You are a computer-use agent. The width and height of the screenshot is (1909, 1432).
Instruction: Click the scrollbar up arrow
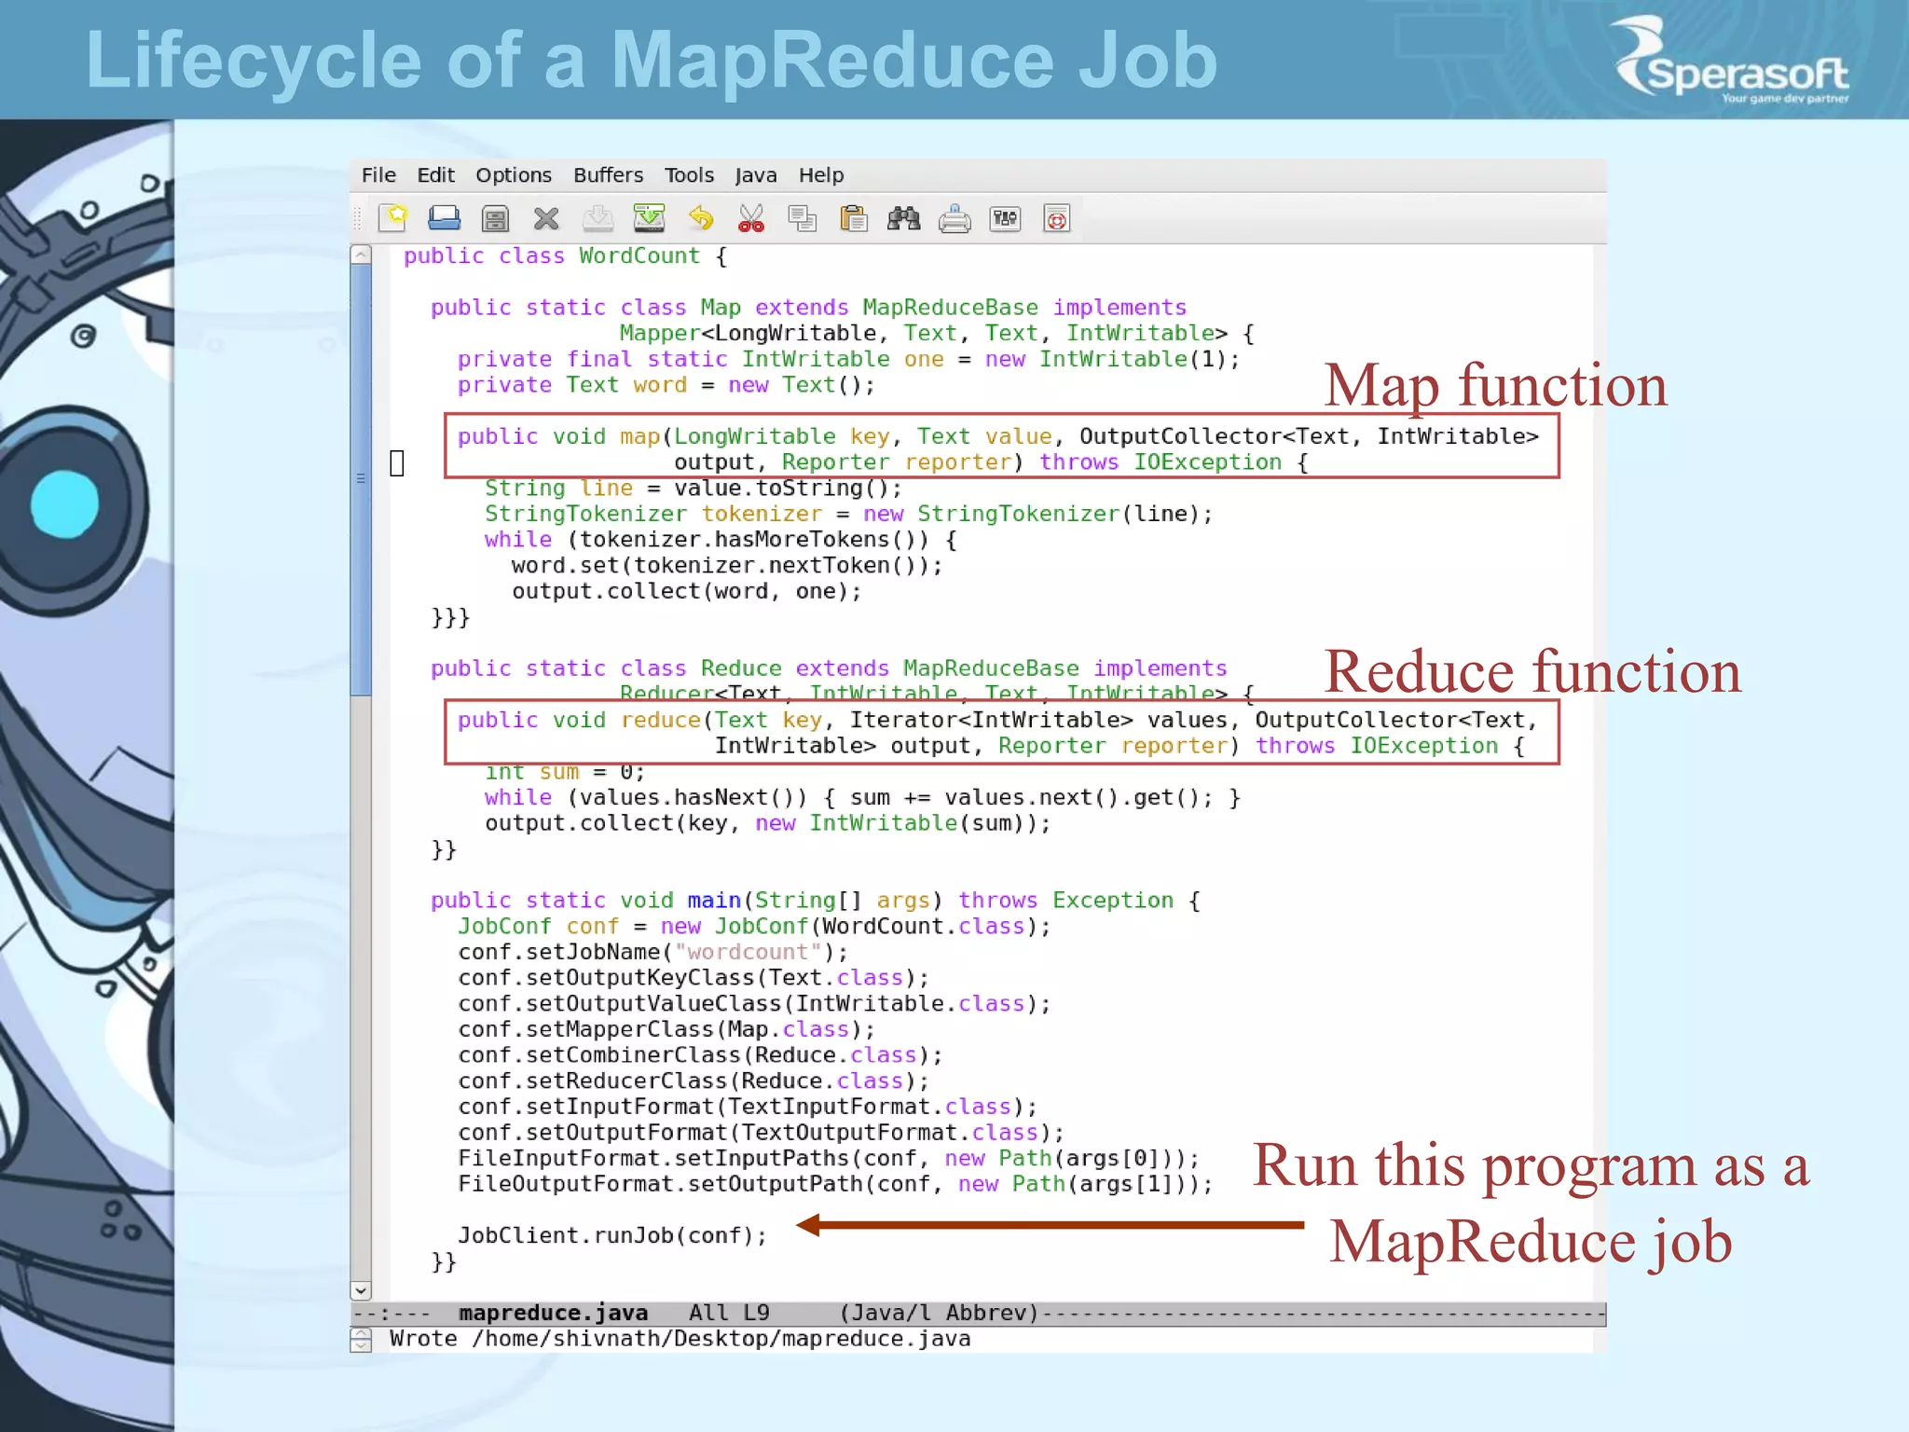pyautogui.click(x=361, y=254)
